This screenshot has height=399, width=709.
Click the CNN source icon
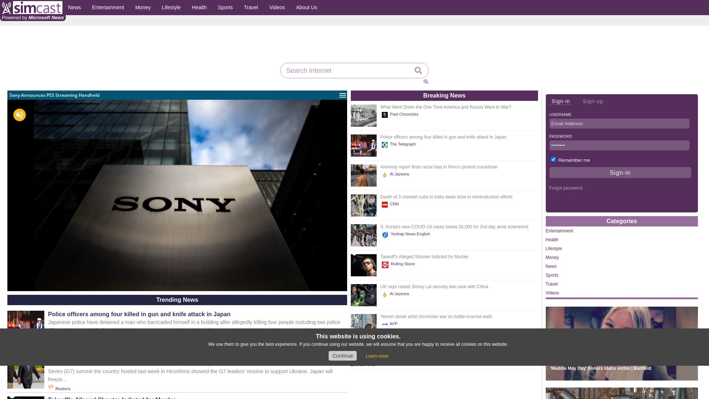[x=385, y=205]
